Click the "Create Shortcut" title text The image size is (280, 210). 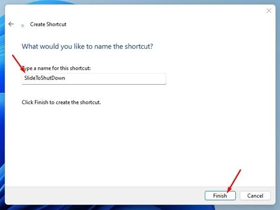click(x=48, y=24)
